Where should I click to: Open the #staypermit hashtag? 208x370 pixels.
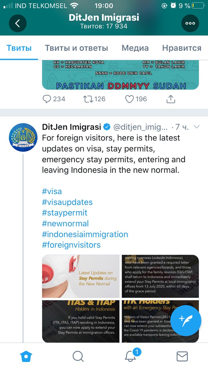click(x=65, y=213)
